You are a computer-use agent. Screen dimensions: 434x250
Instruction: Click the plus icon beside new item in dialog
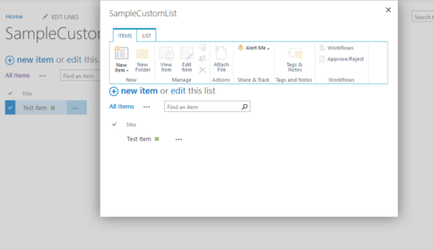[114, 91]
